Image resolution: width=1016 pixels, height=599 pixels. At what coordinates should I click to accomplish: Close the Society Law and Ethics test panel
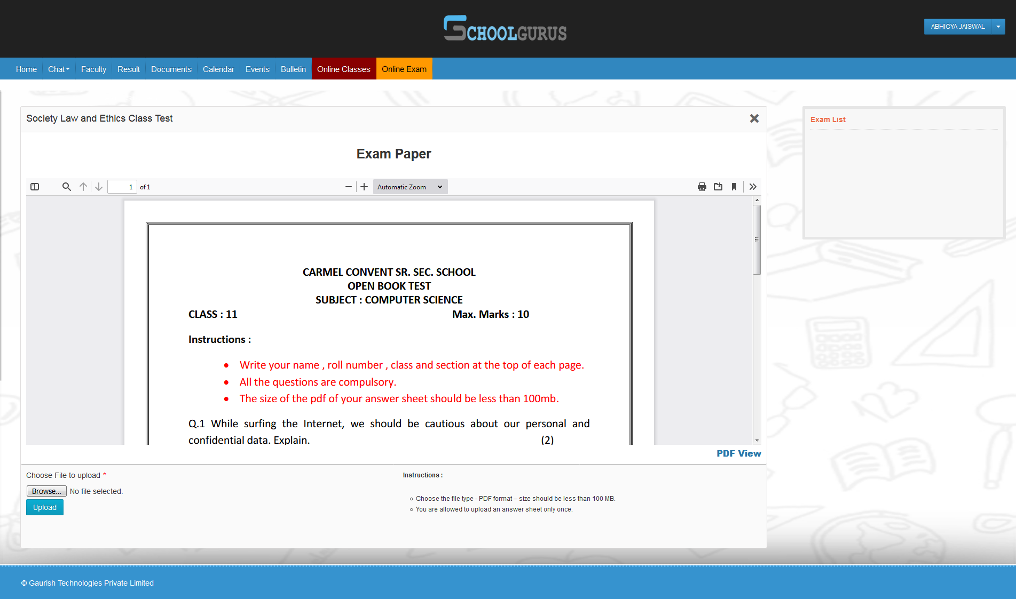click(x=754, y=118)
